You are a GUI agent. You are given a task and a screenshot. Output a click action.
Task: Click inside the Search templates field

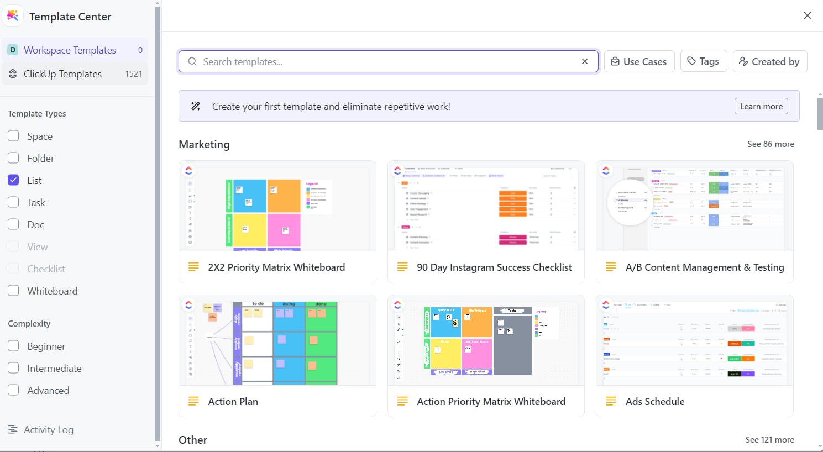pos(387,61)
